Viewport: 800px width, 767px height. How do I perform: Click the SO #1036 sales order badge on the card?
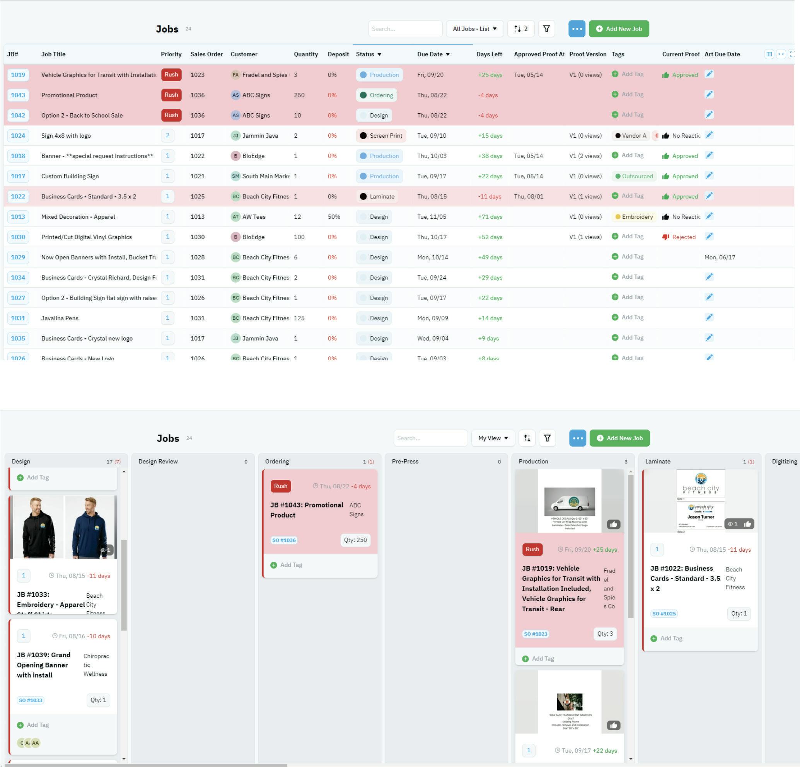284,540
